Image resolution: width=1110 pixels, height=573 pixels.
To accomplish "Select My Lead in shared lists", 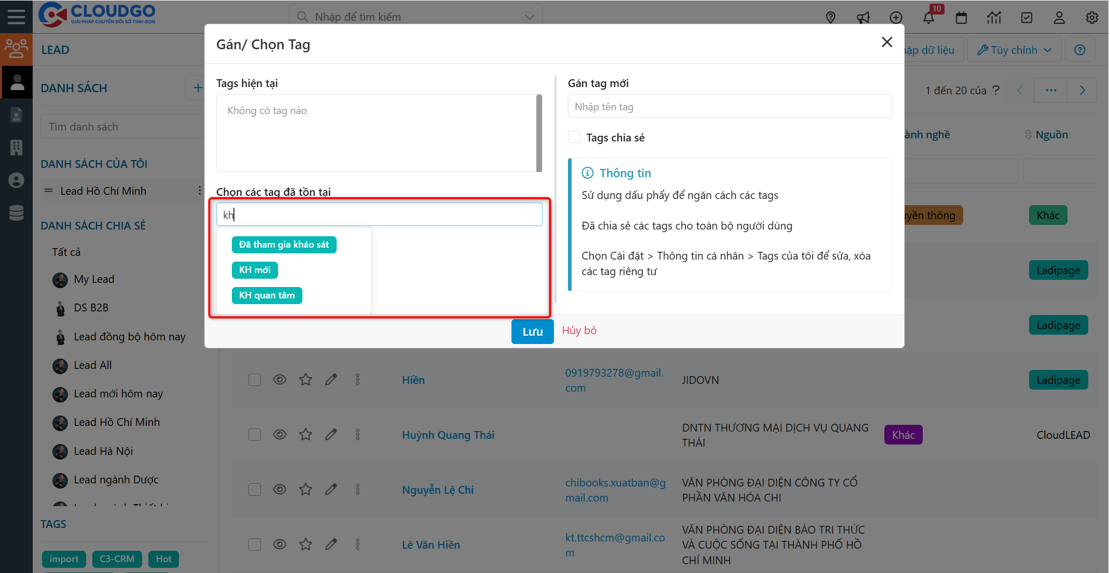I will (x=93, y=279).
